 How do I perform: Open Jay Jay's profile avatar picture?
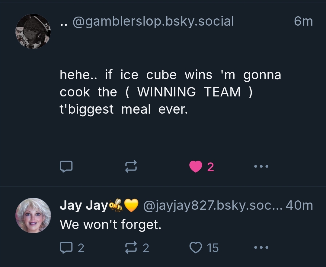pos(33,215)
